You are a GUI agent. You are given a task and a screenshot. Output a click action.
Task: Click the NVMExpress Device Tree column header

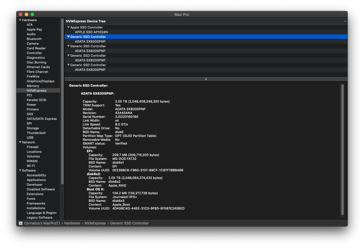206,21
